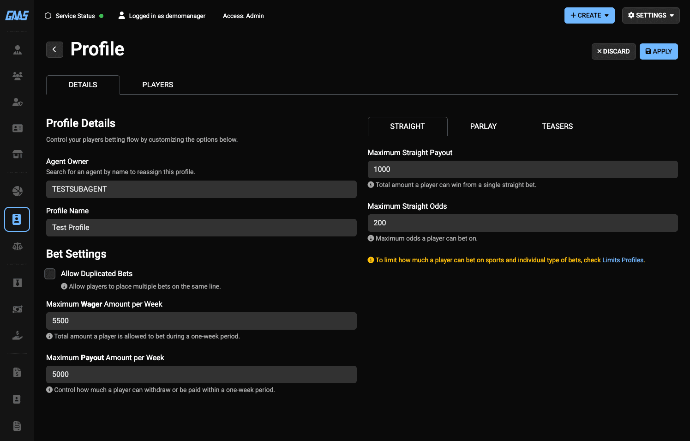The width and height of the screenshot is (690, 441).
Task: Follow the Limits Profiles link
Action: pos(622,260)
